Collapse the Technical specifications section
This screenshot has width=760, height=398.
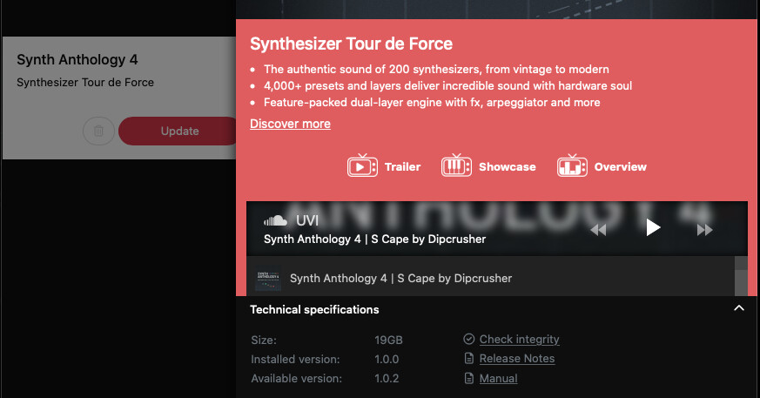pos(739,308)
